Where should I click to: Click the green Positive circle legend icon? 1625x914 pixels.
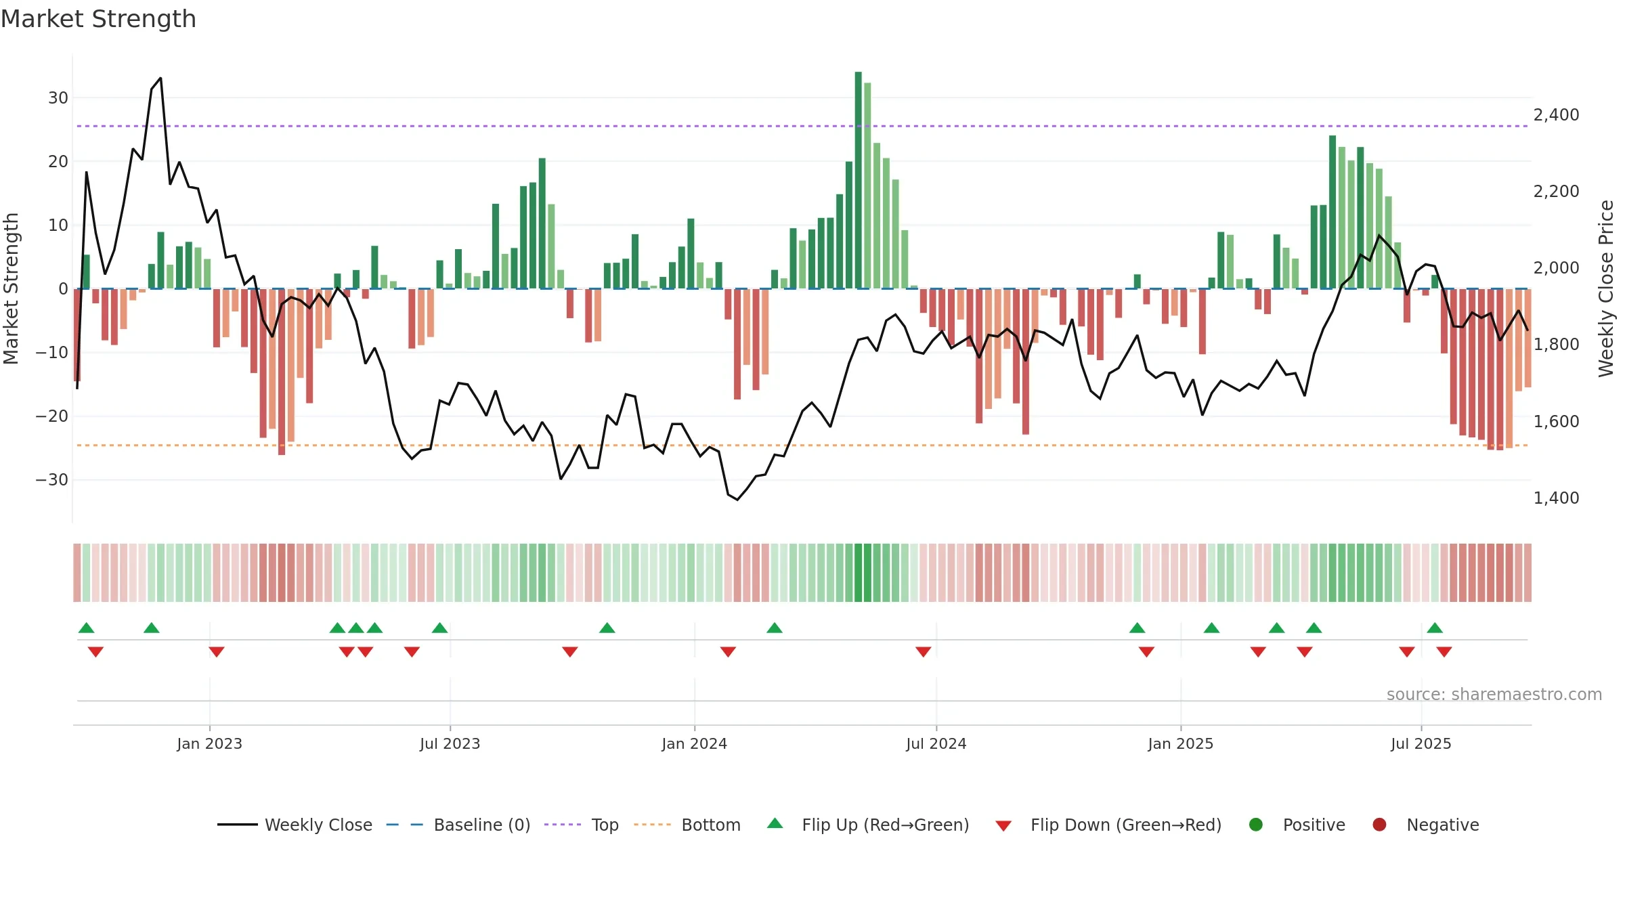tap(1256, 825)
